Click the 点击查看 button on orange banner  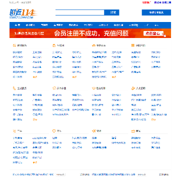tap(153, 33)
